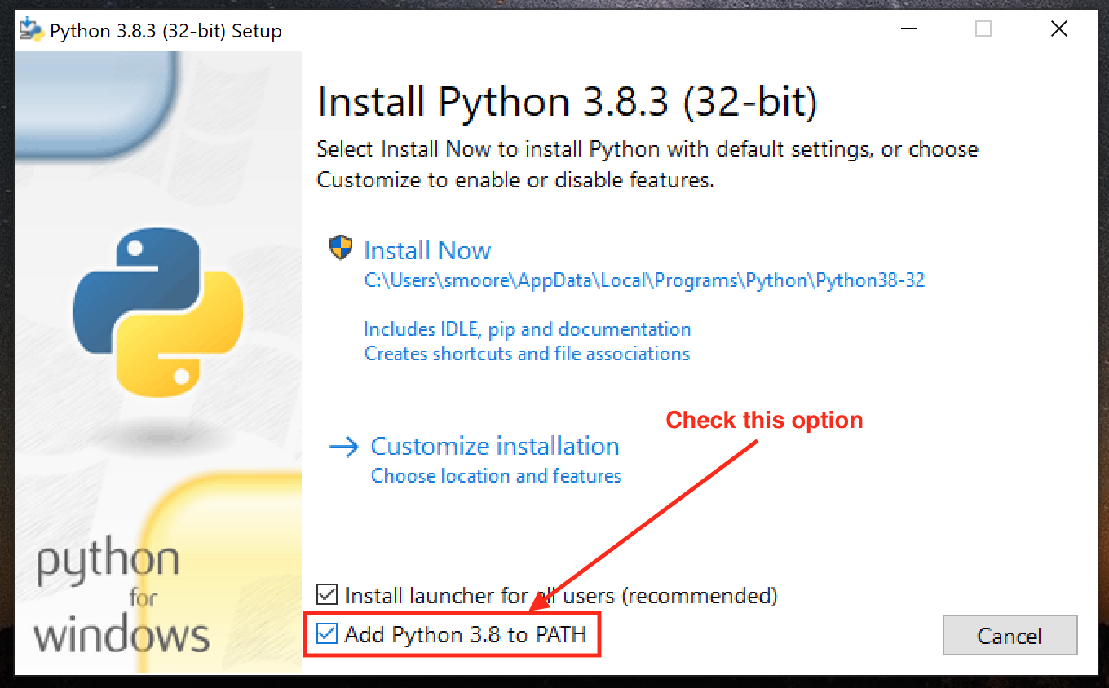1109x688 pixels.
Task: Click the checked box icon for launcher option
Action: click(327, 594)
